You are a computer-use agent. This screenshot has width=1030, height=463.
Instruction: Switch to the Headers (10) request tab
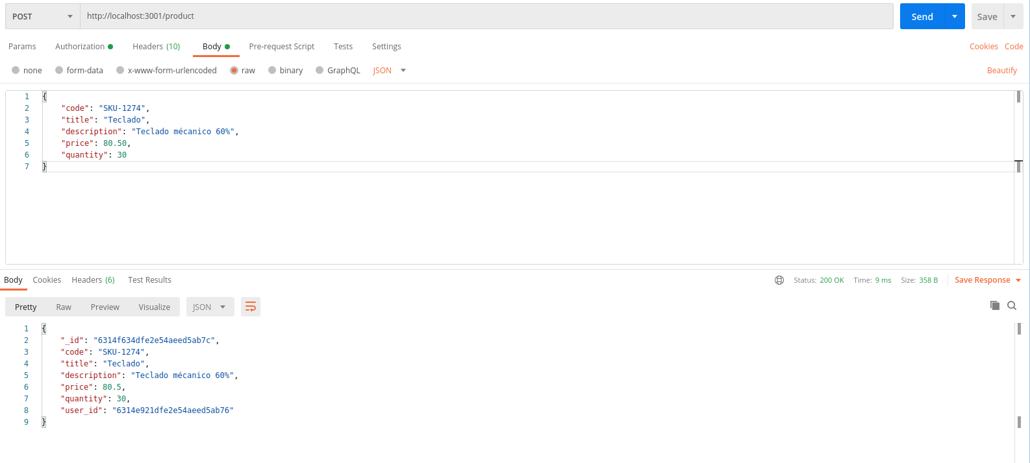[x=156, y=47]
